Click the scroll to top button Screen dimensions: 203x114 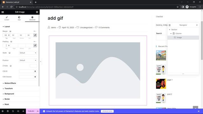click(x=195, y=108)
